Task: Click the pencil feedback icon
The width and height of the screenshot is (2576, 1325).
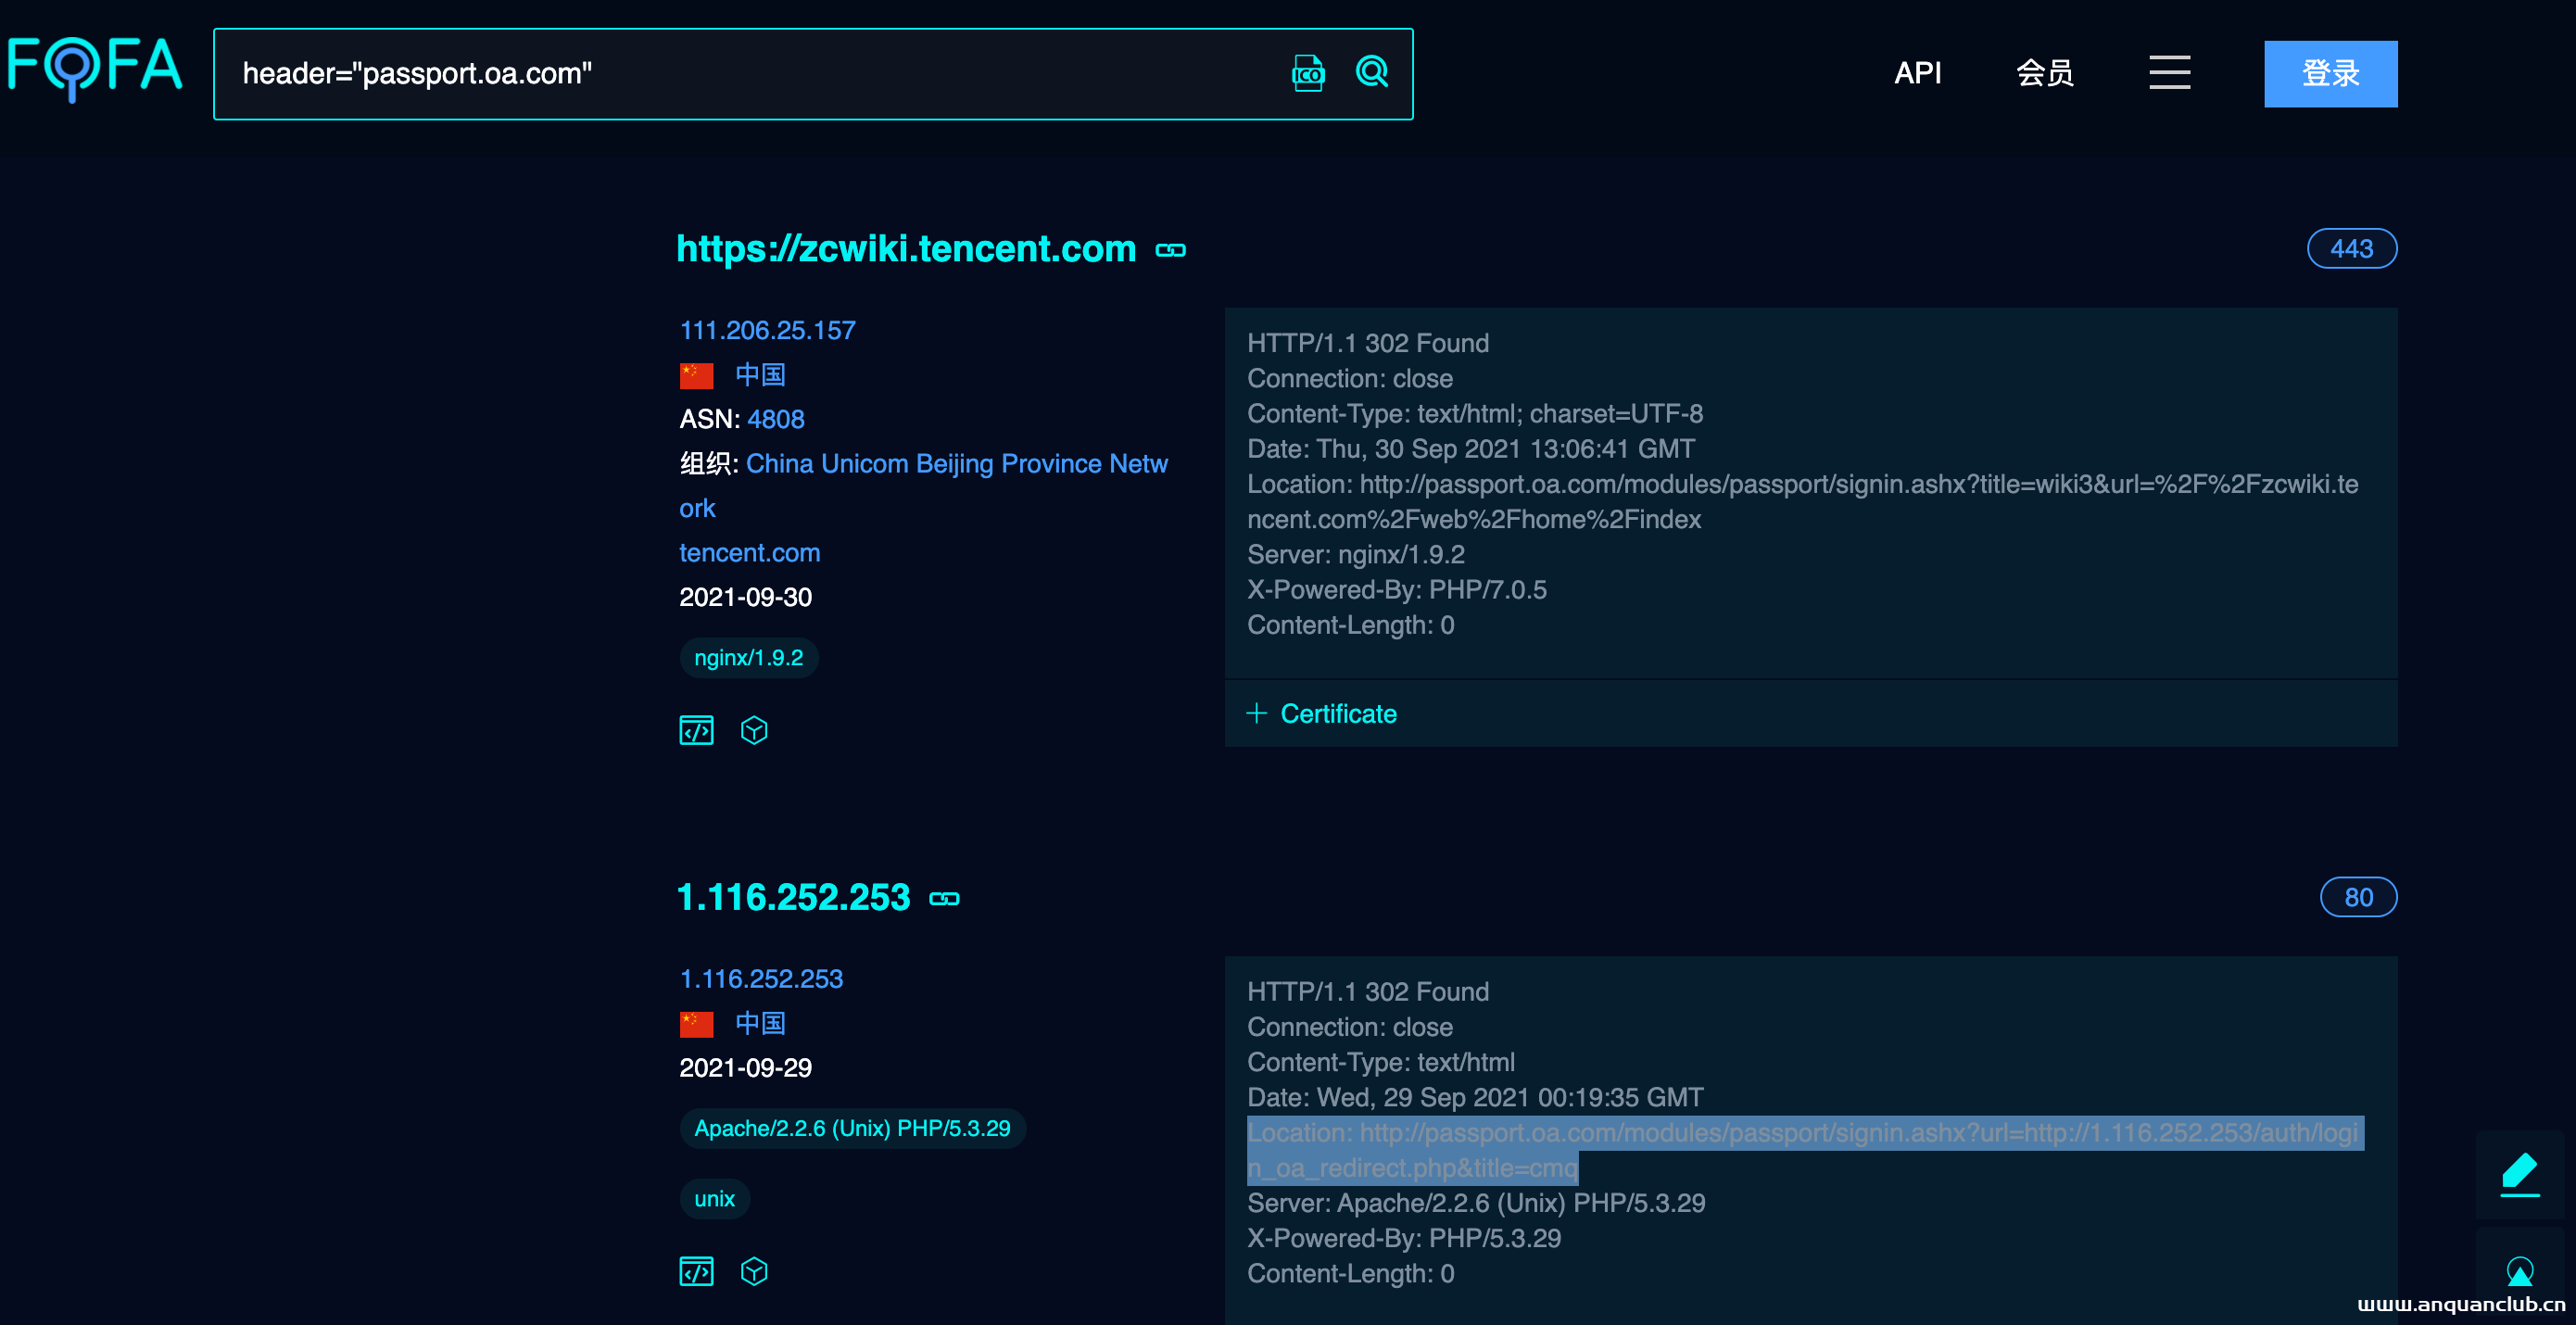Action: click(2519, 1174)
